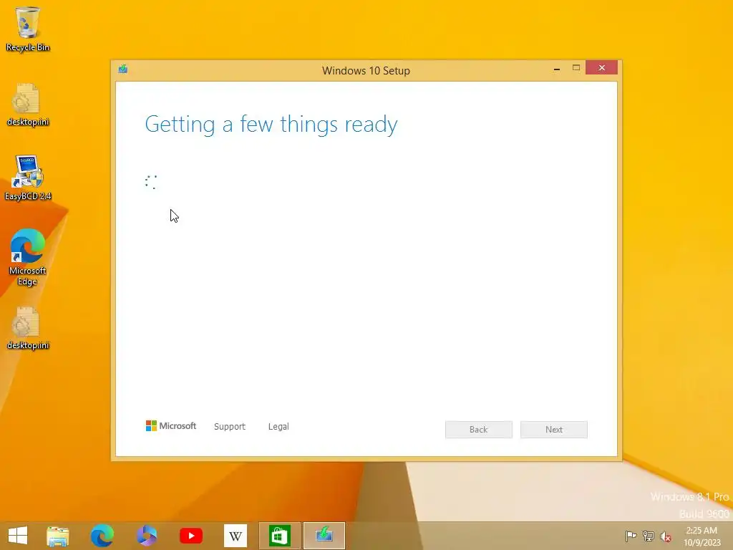Open File Explorer from taskbar
Viewport: 733px width, 550px height.
pos(57,536)
